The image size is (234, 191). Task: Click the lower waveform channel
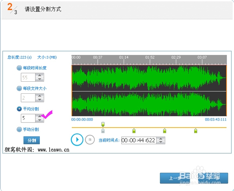click(149, 103)
